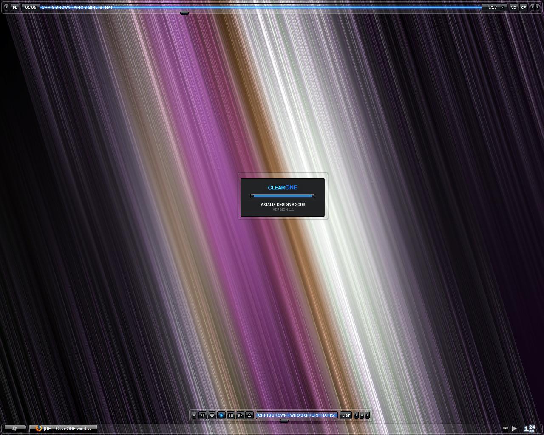
Task: Click the monitor icon in the system tray
Action: (505, 429)
